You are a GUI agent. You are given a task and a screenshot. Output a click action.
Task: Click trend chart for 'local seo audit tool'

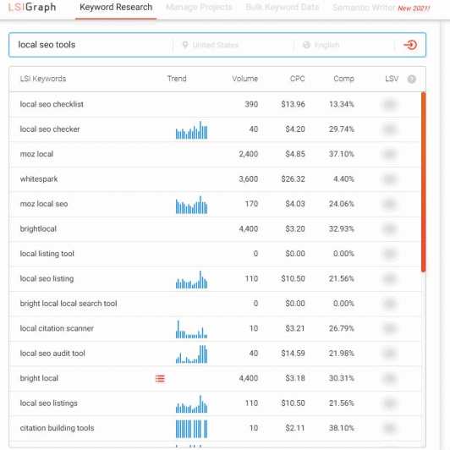[x=191, y=354]
